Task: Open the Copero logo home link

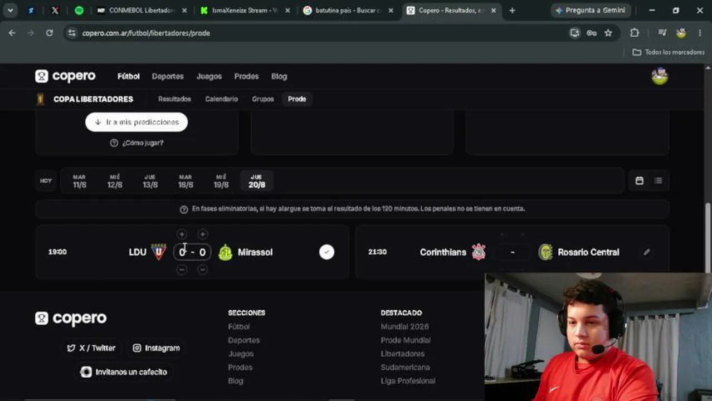Action: 65,76
